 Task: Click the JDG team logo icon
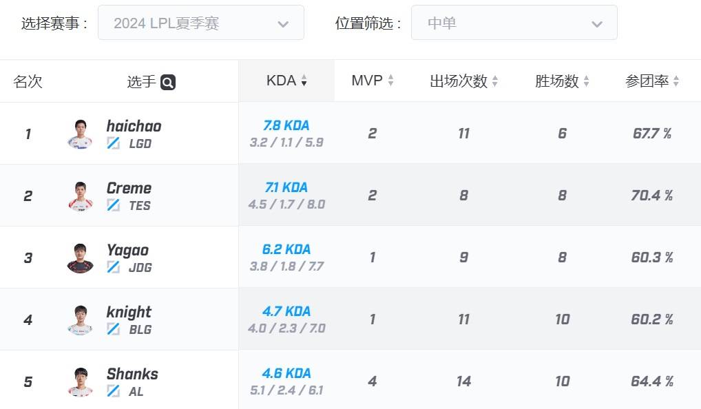tap(113, 267)
